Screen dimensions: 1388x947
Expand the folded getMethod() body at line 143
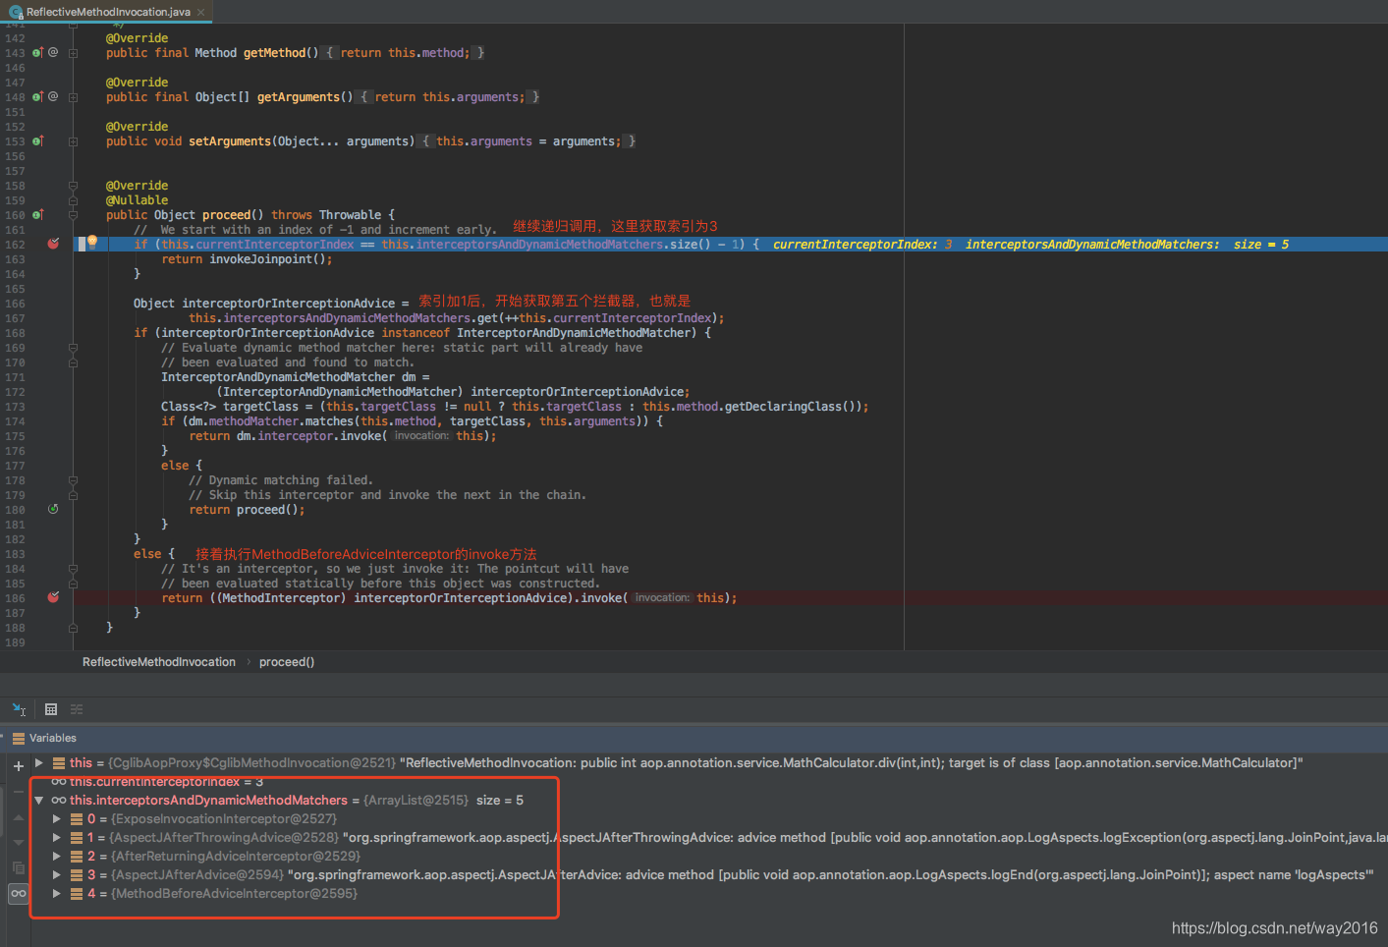74,53
